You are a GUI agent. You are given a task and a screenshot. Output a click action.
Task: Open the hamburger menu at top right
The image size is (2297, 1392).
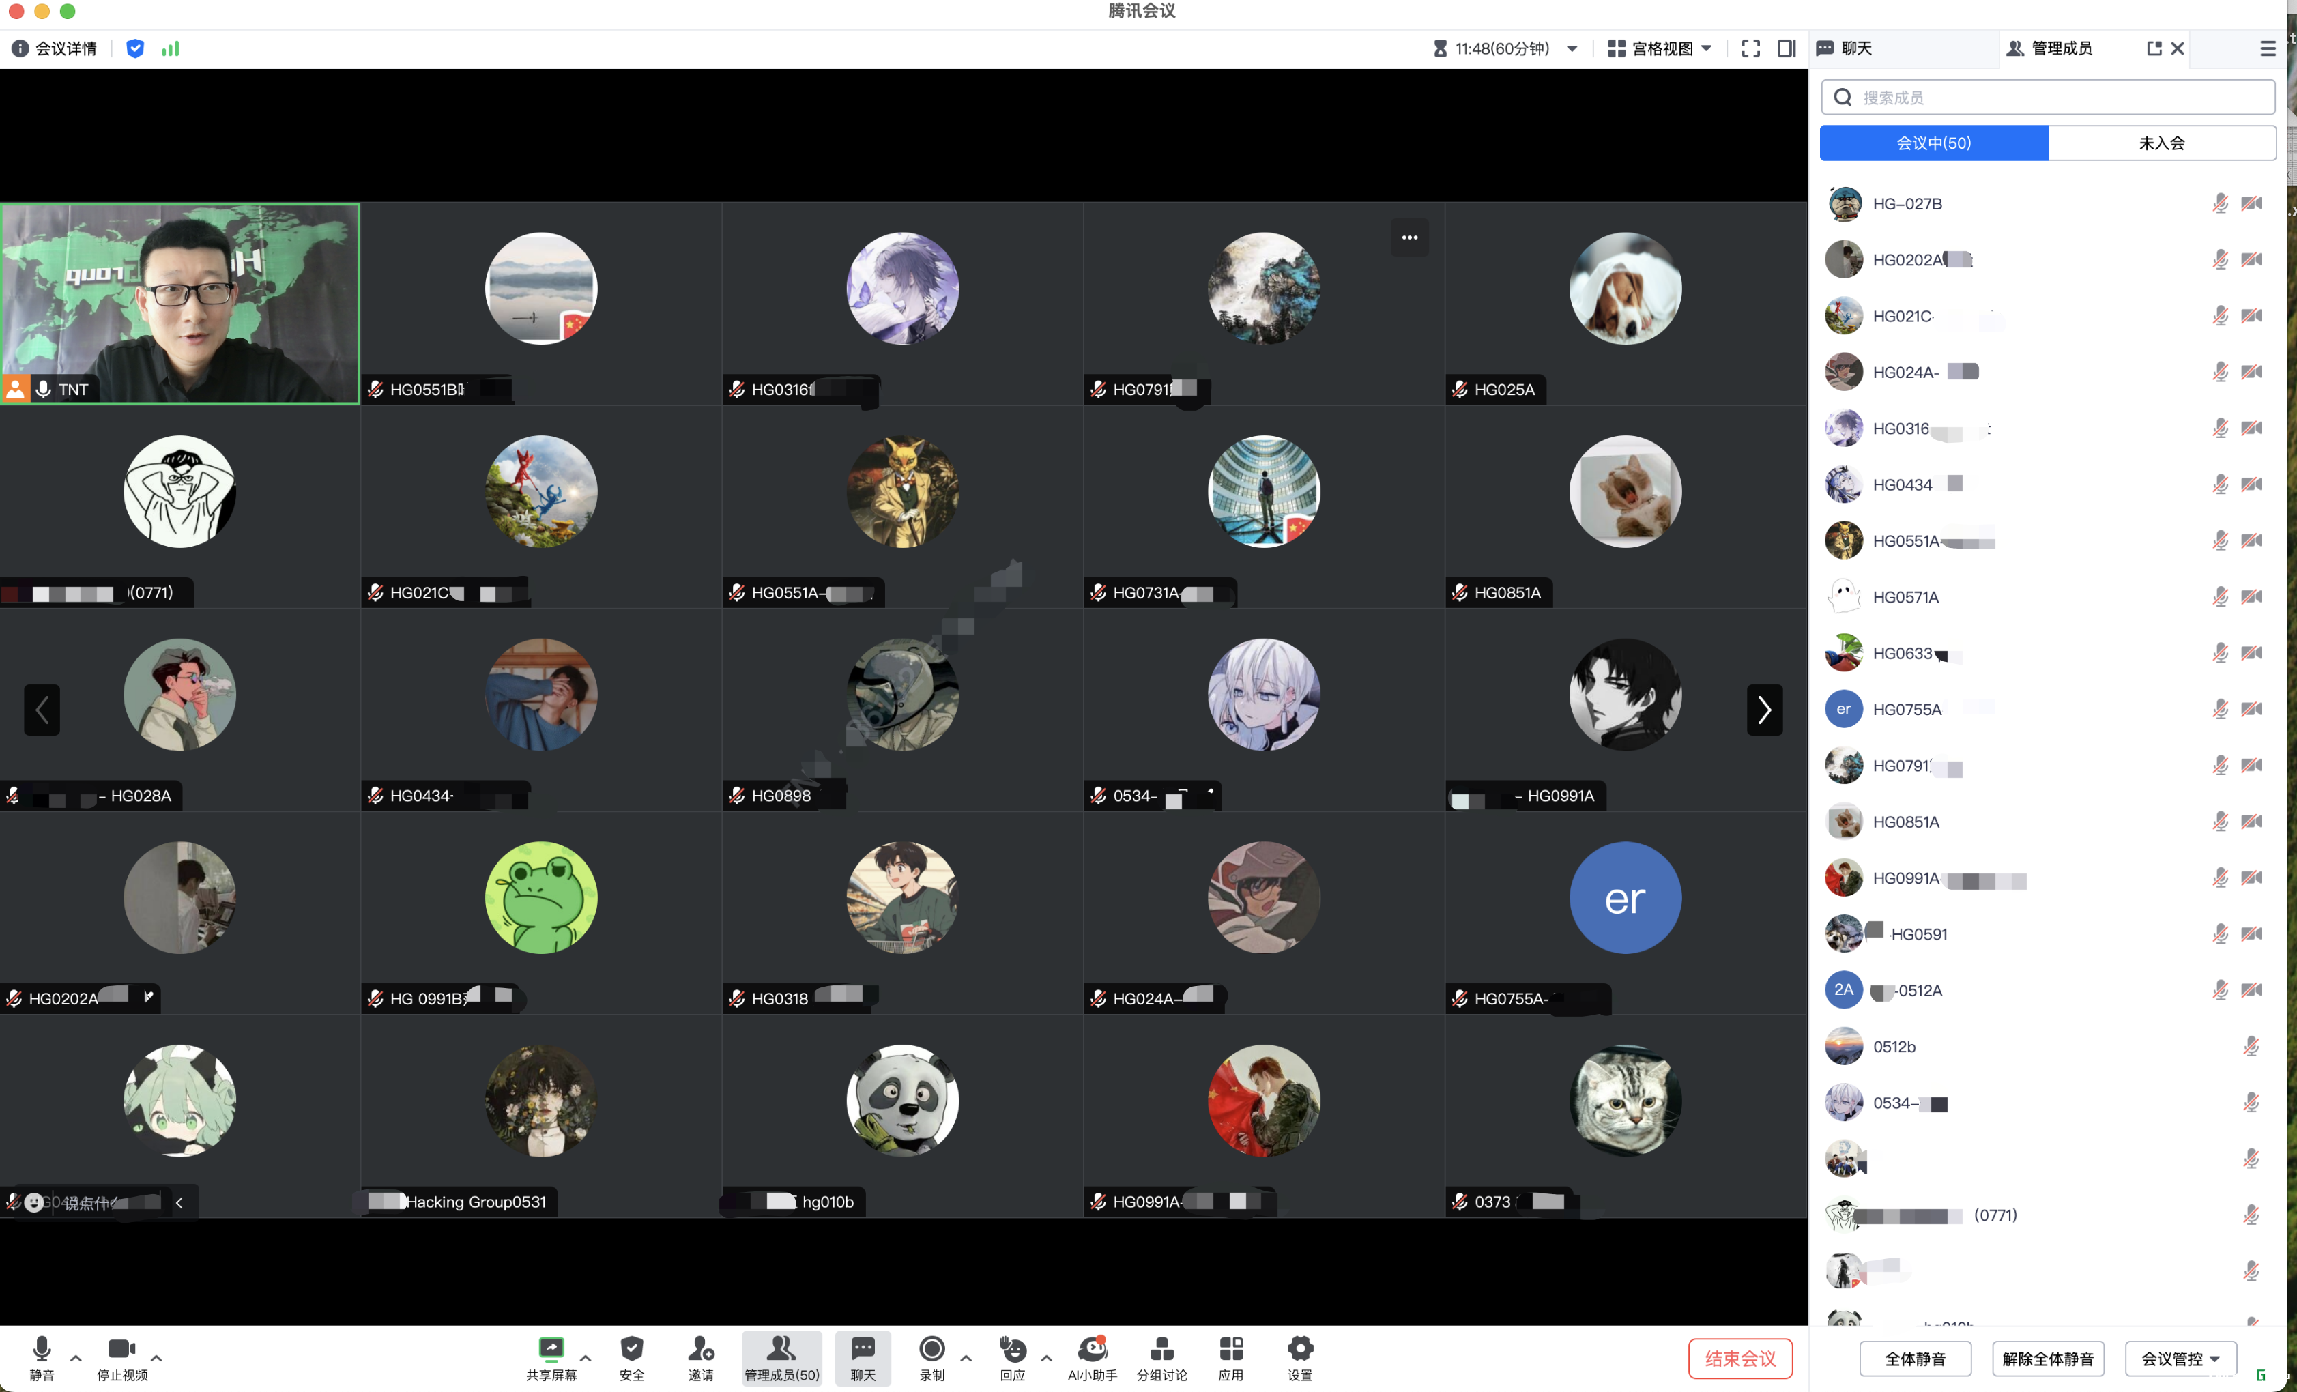point(2268,48)
